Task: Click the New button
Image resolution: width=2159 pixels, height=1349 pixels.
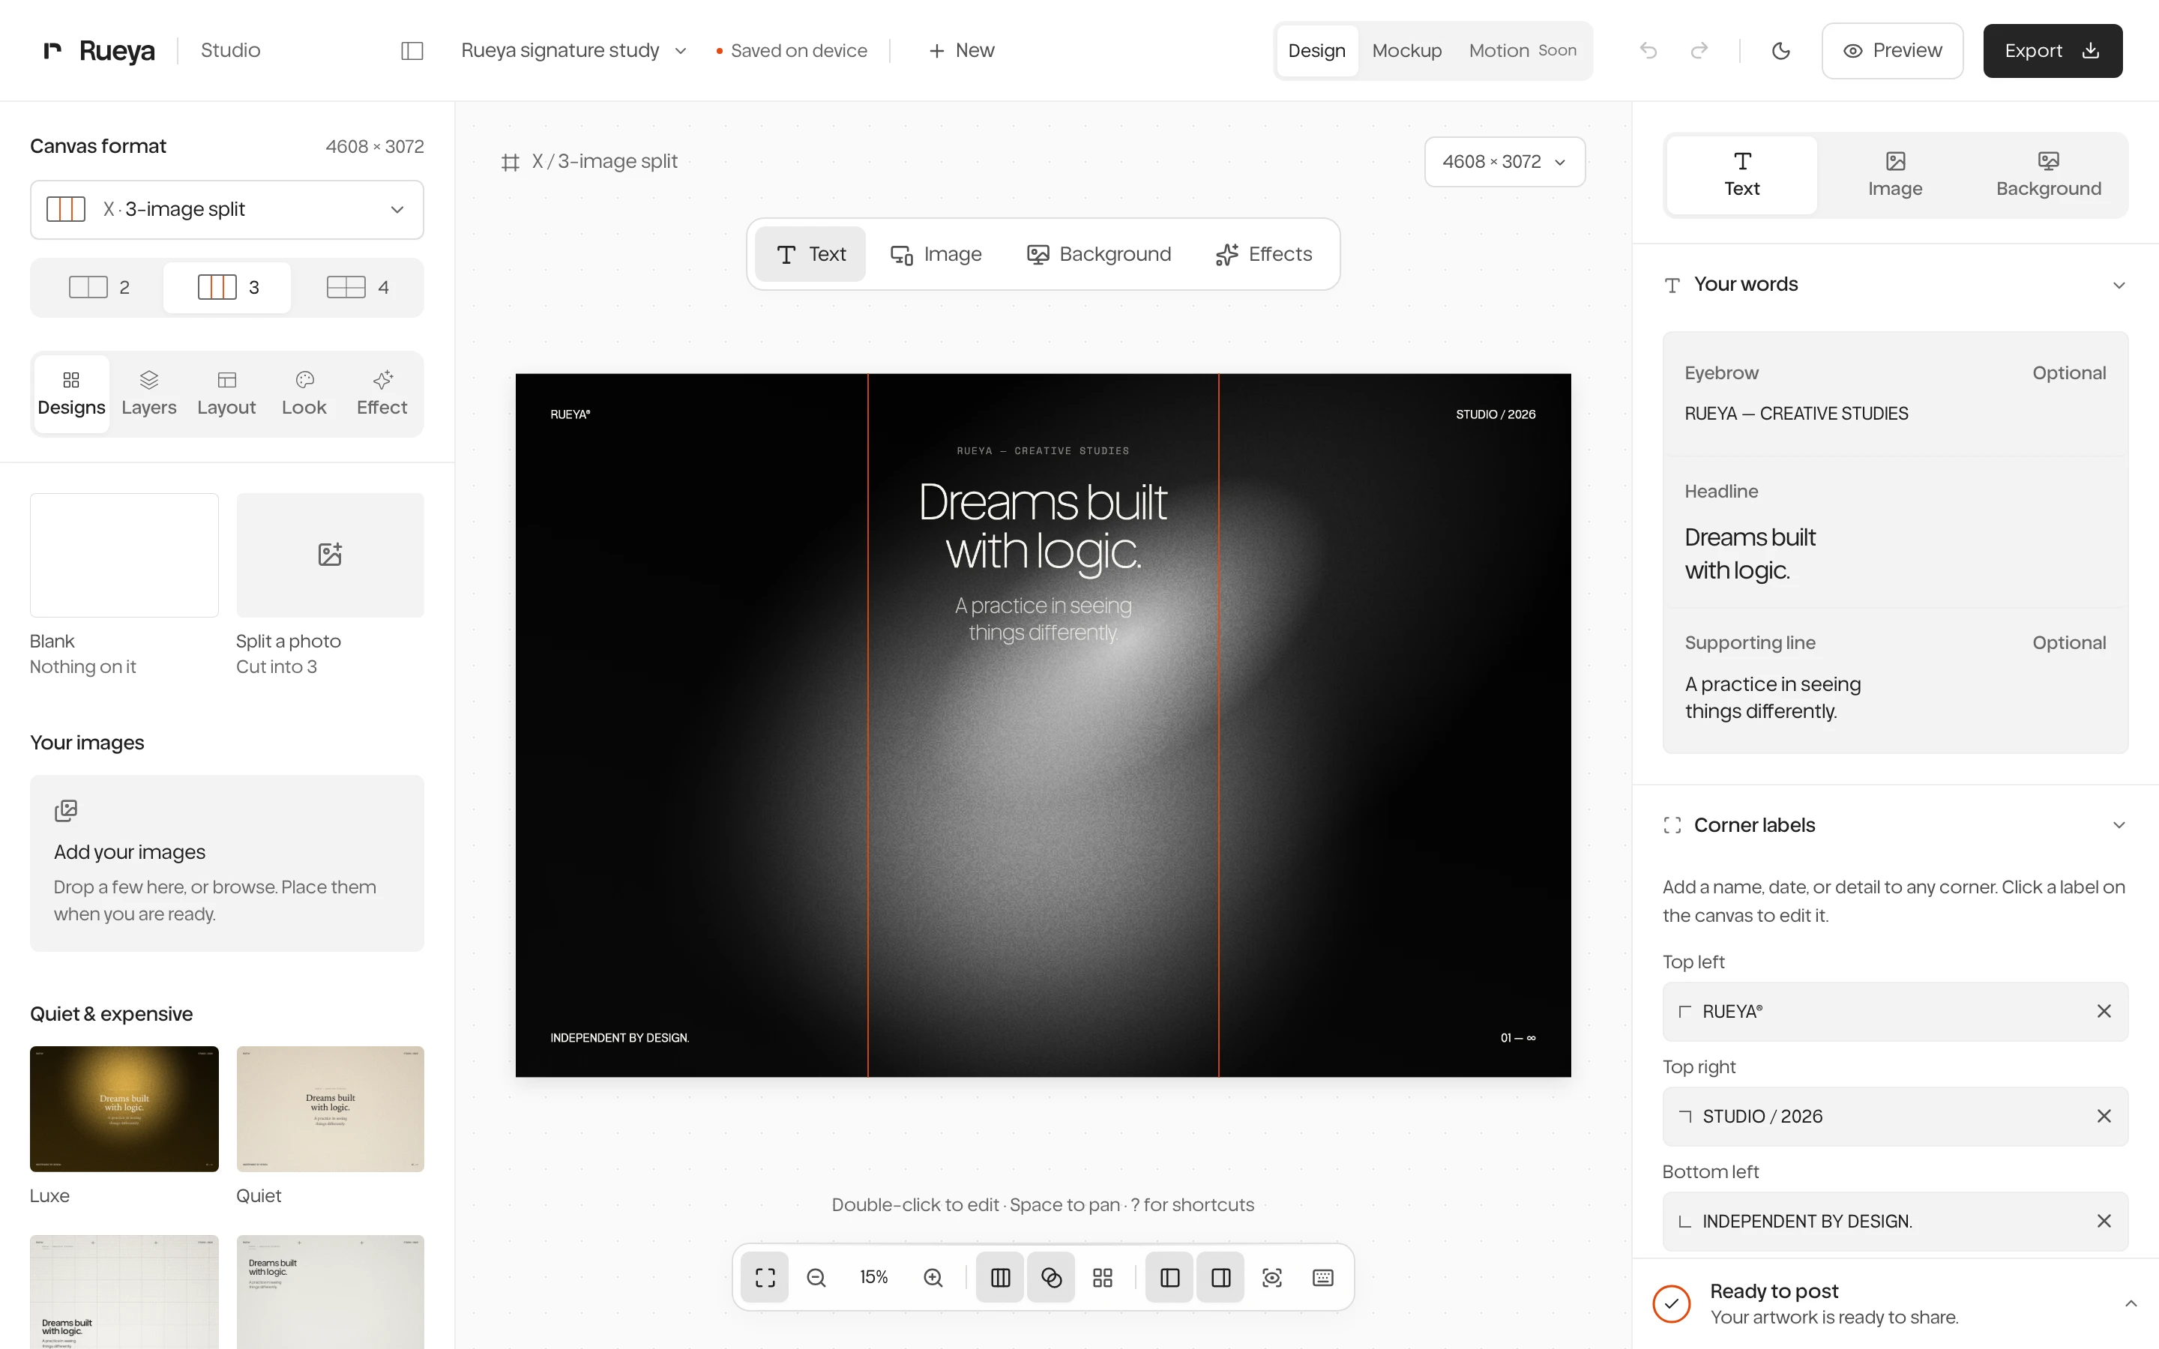Action: 962,51
